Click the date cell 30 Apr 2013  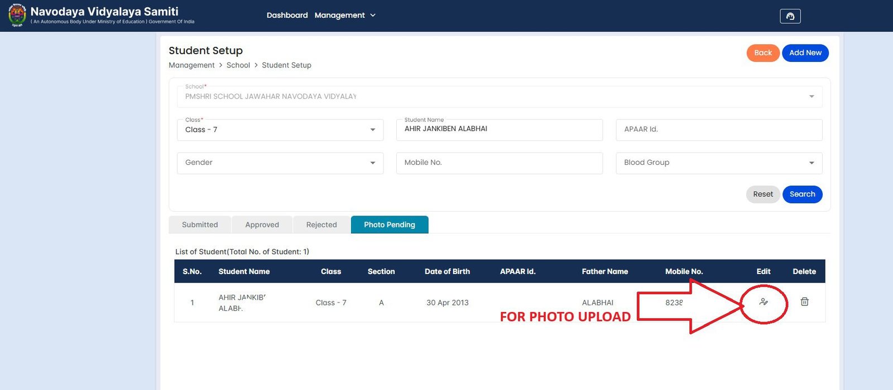click(x=448, y=303)
